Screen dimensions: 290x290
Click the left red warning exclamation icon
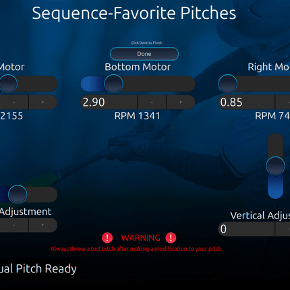[107, 238]
